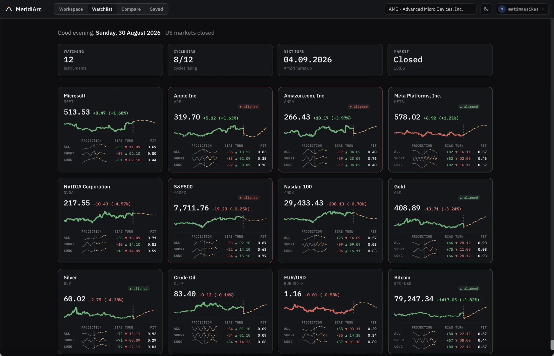The image size is (554, 356).
Task: Switch to the Workspace tab
Action: 71,9
